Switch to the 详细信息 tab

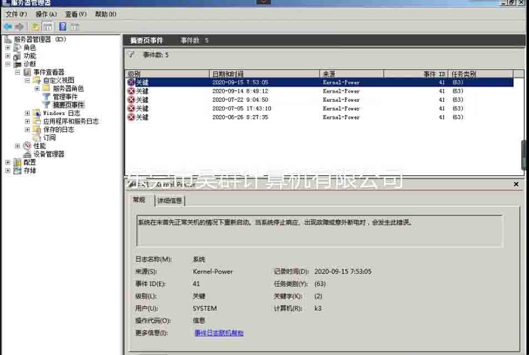click(170, 201)
